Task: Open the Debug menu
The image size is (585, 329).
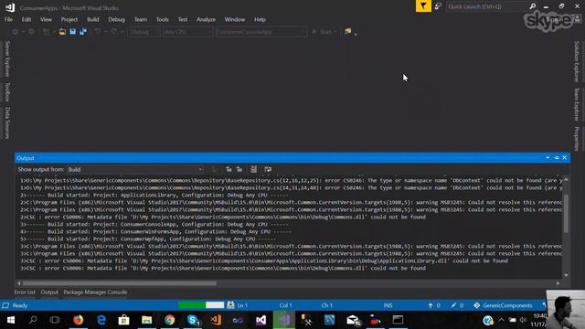Action: [116, 19]
